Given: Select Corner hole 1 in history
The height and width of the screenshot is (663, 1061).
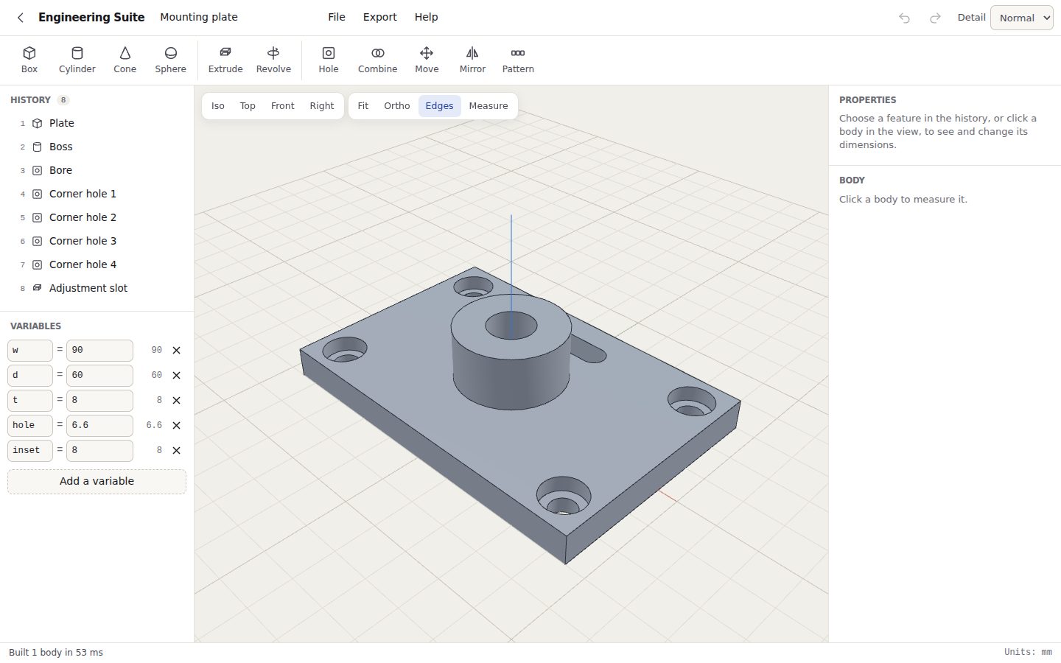Looking at the screenshot, I should 97,194.
